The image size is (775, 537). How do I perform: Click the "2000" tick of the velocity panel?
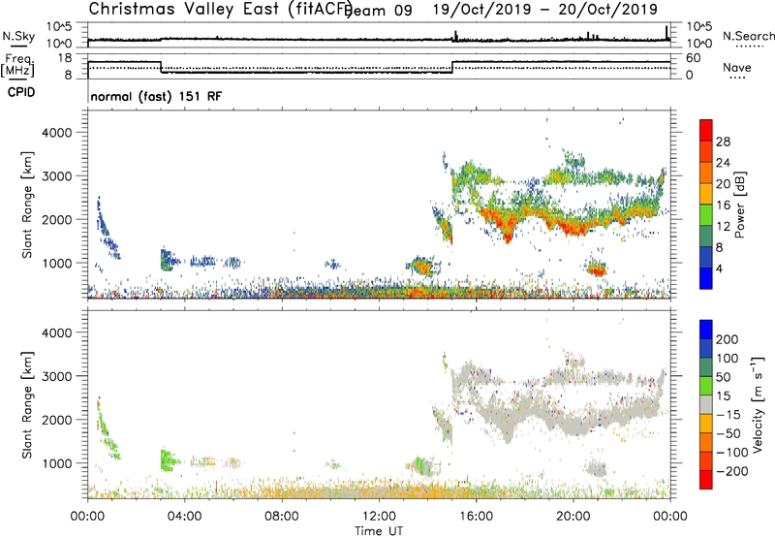pyautogui.click(x=56, y=420)
